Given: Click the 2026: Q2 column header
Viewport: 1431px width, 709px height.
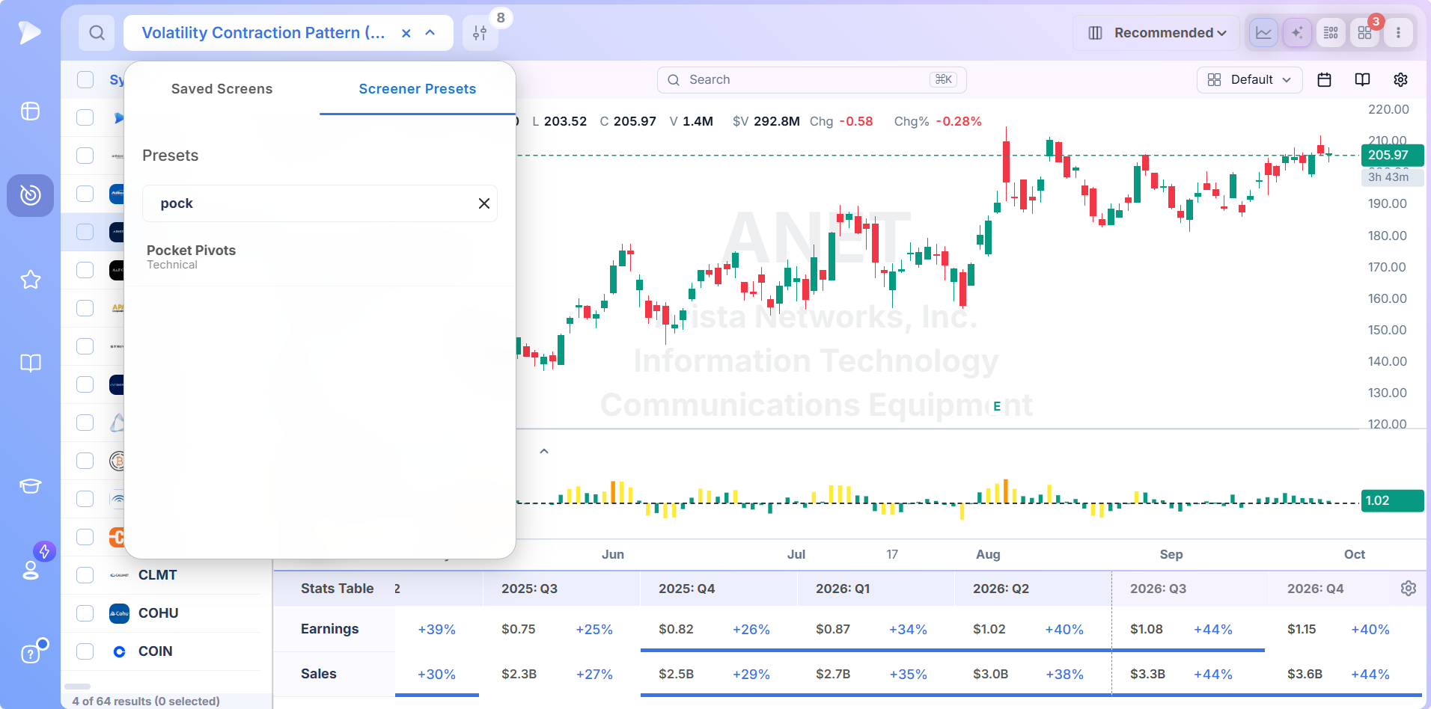Looking at the screenshot, I should [1001, 589].
